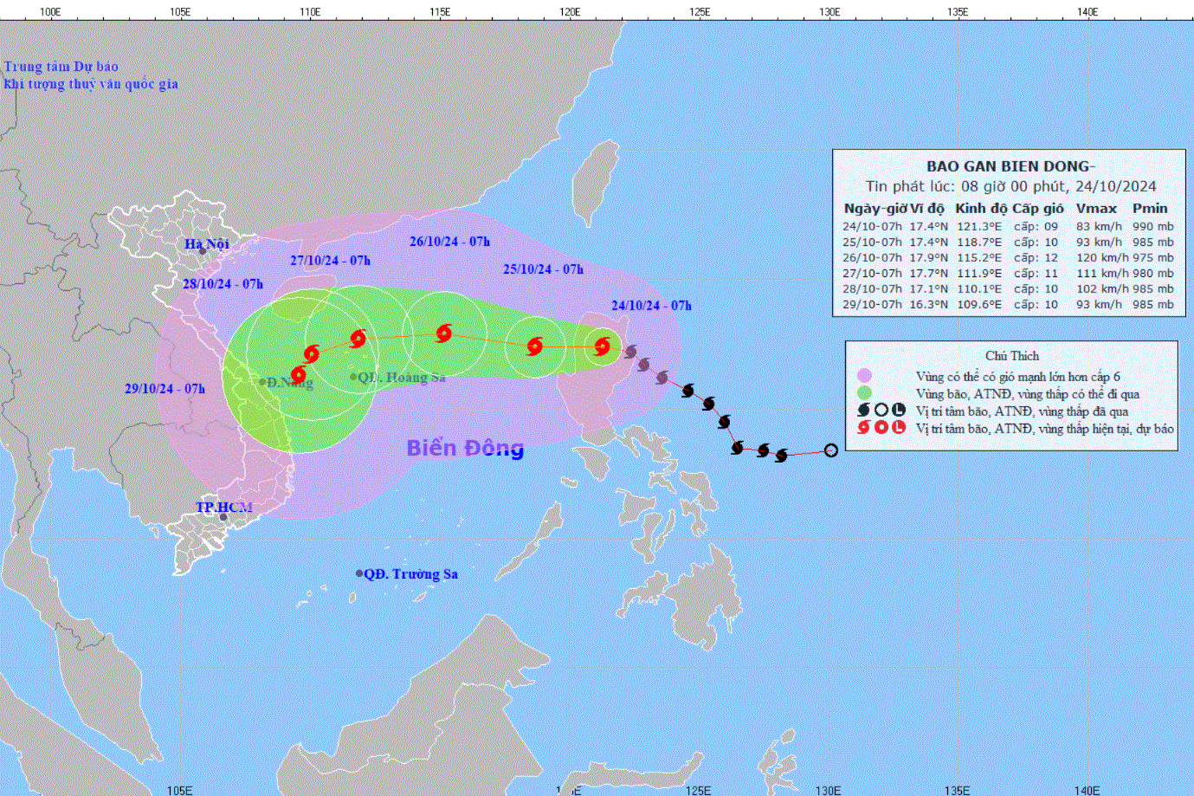Select the red forecast storm symbol below 27/10/24 - 07h
Screen dimensions: 1194x796
pos(358,339)
